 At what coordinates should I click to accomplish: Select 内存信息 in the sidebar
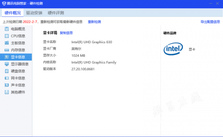click(16, 50)
